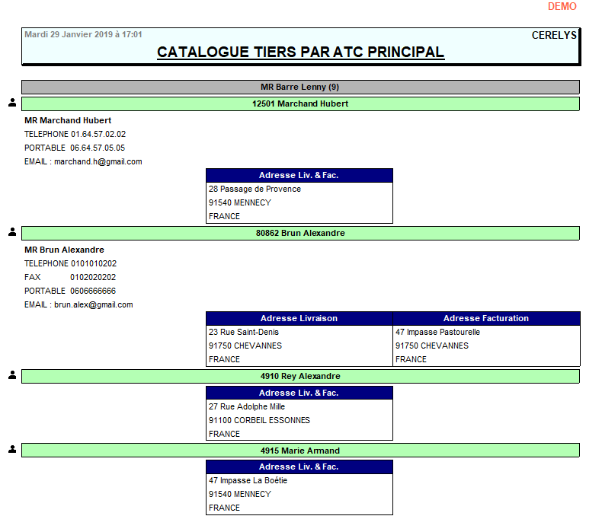Viewport: 602px width, 516px height.
Task: Open the 12501 Marchand Hubert header bar
Action: coord(300,104)
